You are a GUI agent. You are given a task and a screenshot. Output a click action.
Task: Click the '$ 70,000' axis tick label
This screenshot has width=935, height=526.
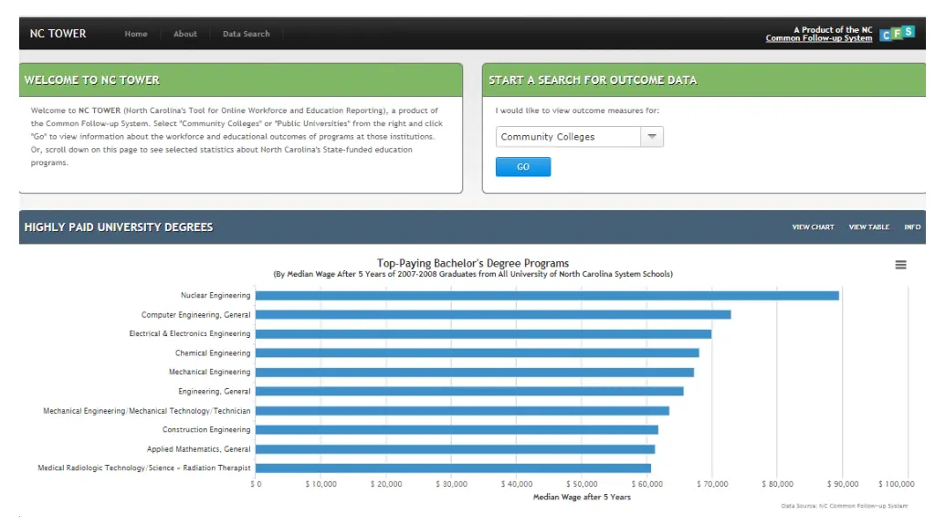tap(712, 484)
